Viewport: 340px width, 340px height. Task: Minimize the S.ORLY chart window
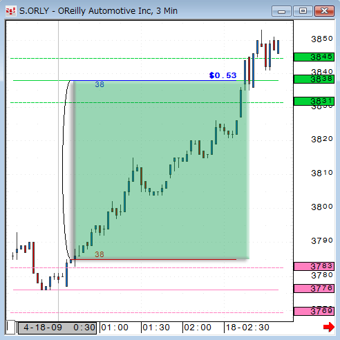pos(281,11)
